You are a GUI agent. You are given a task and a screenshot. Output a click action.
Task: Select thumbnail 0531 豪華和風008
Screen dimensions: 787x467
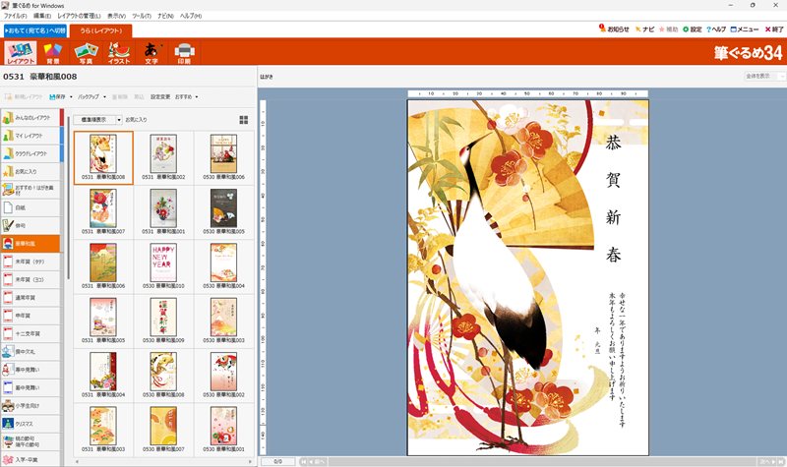coord(103,157)
